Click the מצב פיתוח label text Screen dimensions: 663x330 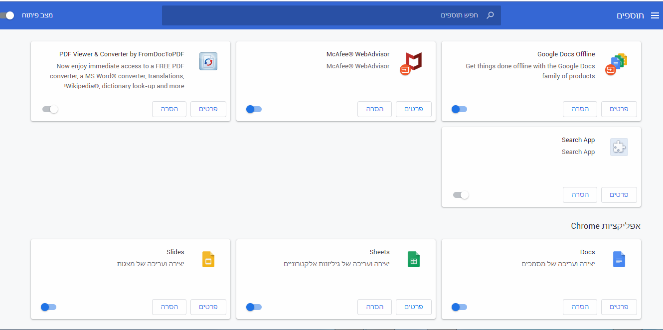(37, 15)
